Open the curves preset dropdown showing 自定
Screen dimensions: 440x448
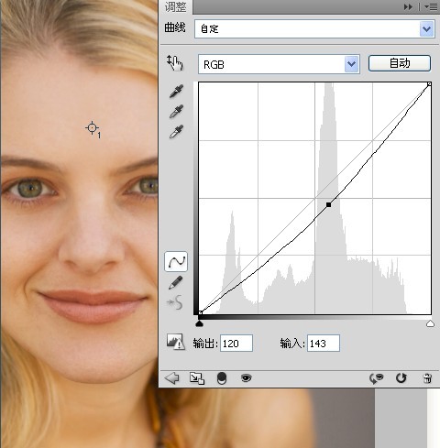coord(314,29)
